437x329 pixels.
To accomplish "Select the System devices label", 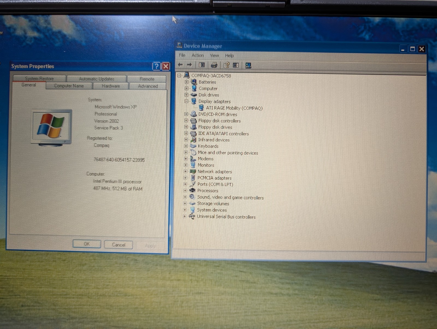I will coord(212,210).
